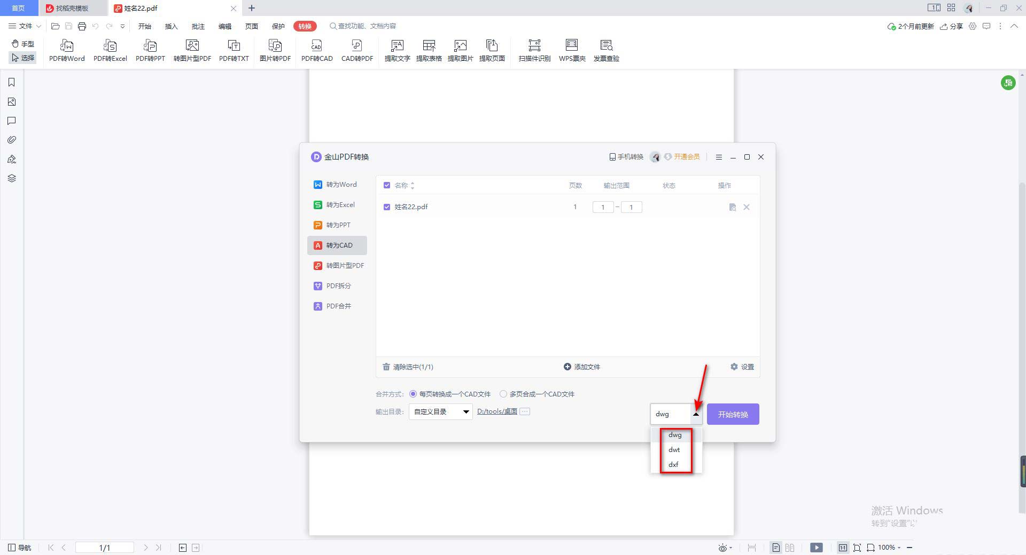Click the zoom out minus button

click(x=910, y=548)
